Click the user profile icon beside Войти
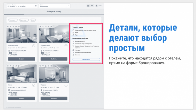This screenshot has height=110, width=196. point(97,6)
